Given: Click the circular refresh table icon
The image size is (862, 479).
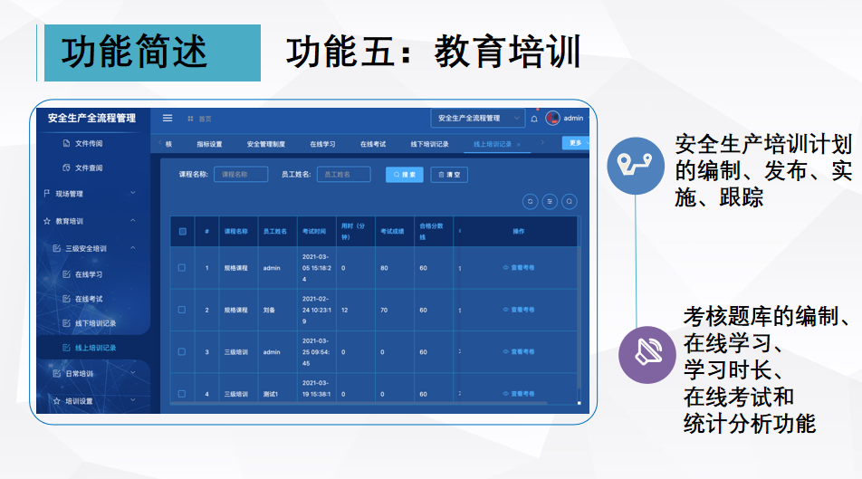Looking at the screenshot, I should click(531, 202).
